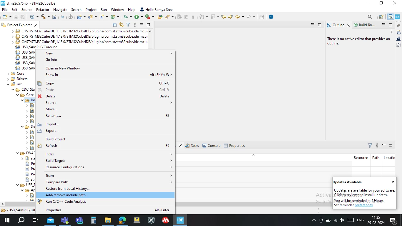This screenshot has height=226, width=402.
Task: Open New submenu in context menu
Action: coord(105,53)
